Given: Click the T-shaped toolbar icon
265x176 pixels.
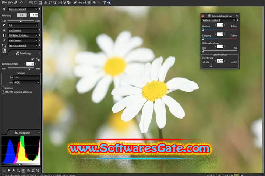Looking at the screenshot, I should [x=104, y=3].
